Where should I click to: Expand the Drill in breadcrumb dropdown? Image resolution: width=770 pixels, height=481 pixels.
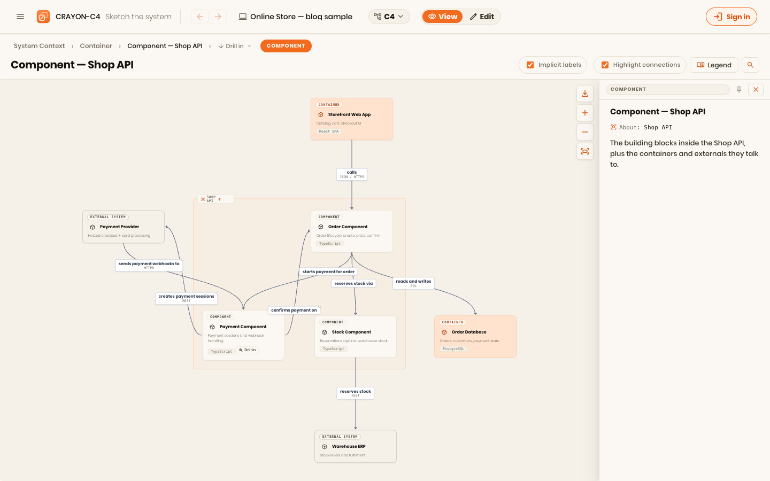click(235, 46)
